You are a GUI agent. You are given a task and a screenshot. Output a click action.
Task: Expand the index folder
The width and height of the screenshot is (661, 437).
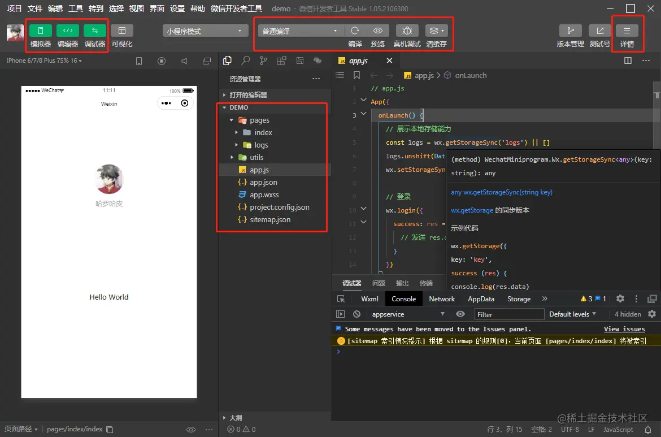275,132
